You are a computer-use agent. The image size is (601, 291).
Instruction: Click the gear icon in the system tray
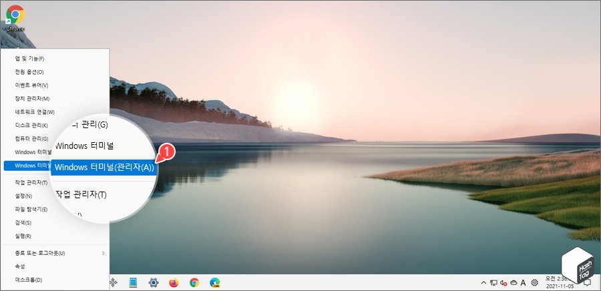[534, 283]
